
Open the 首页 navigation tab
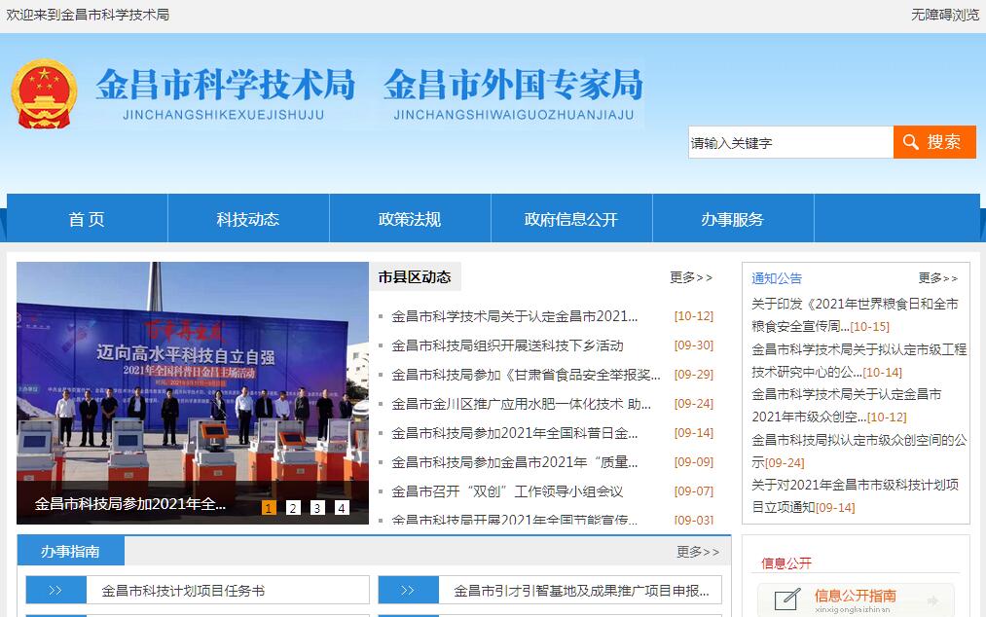click(x=87, y=219)
